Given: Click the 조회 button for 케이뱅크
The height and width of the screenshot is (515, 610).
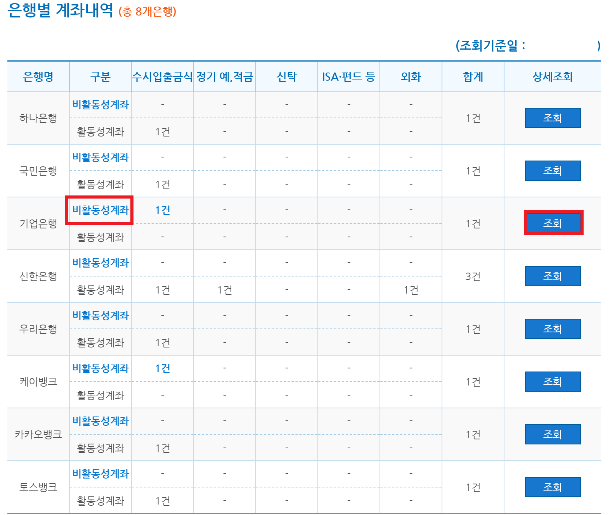Looking at the screenshot, I should click(x=553, y=382).
